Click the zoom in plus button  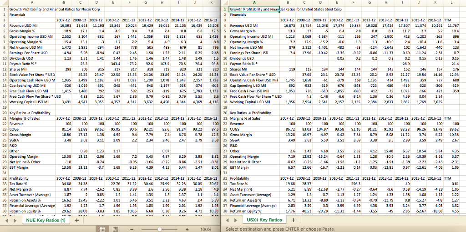[x=187, y=229]
